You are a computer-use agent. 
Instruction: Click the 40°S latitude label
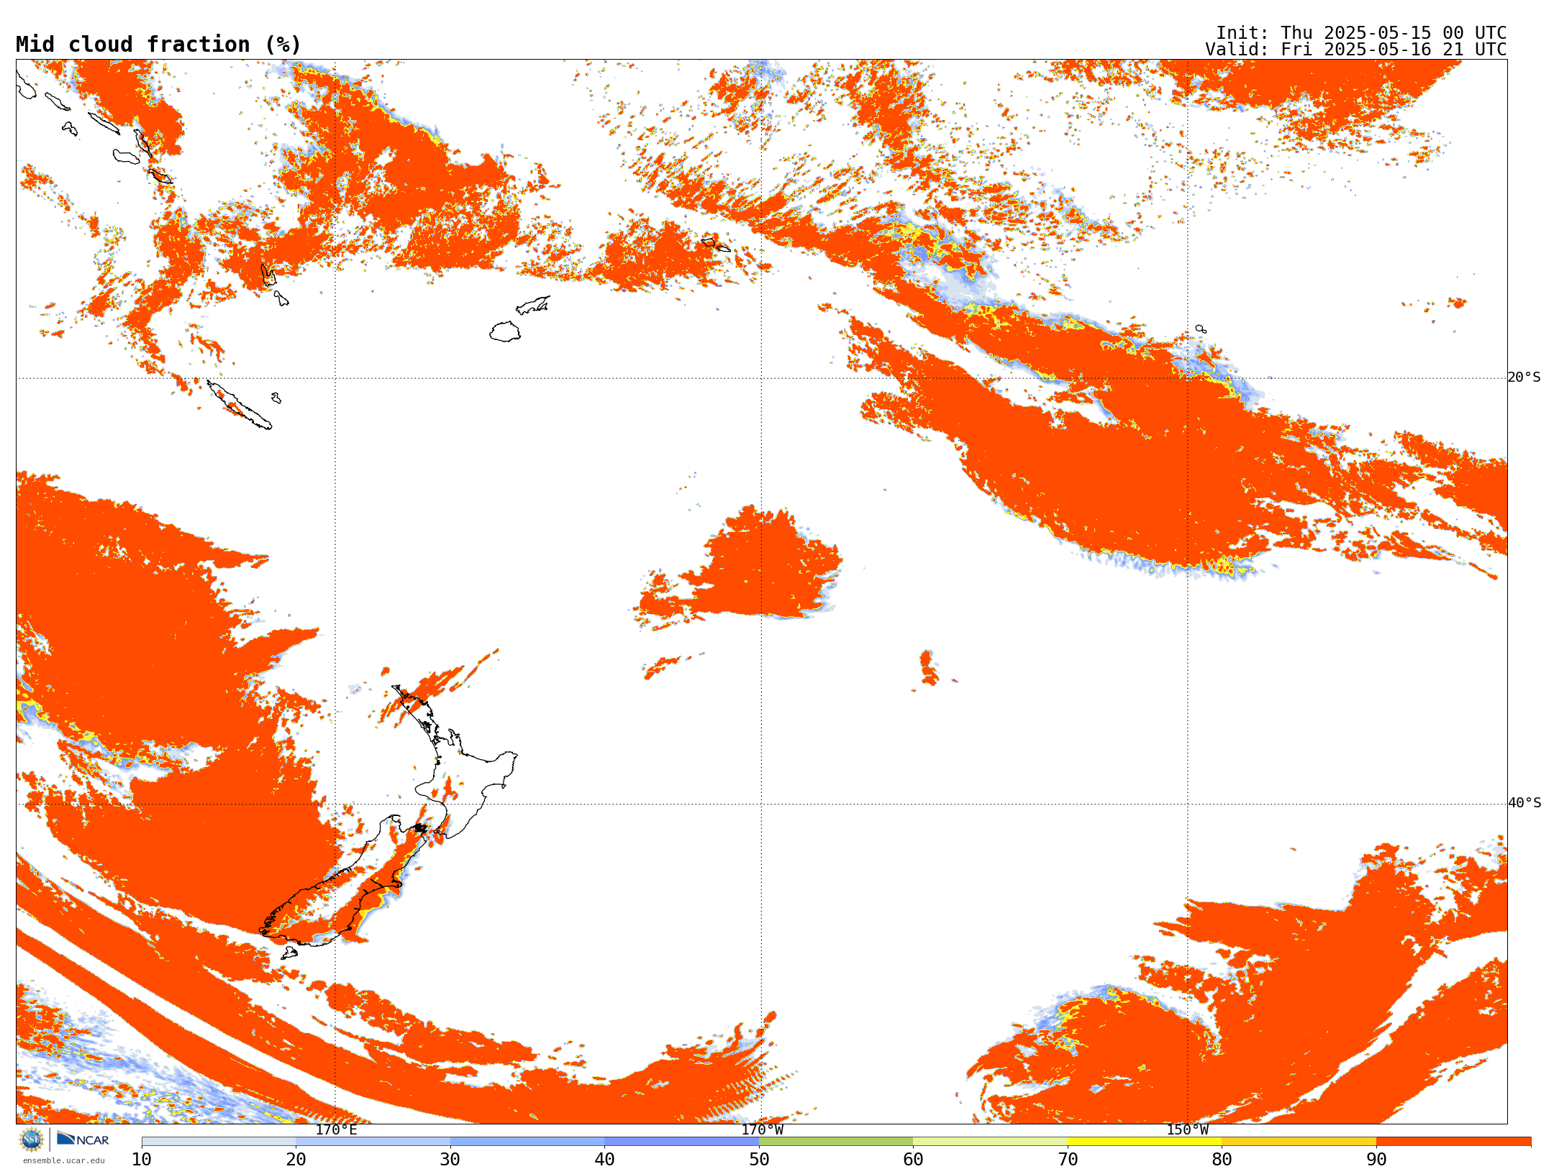pos(1524,803)
